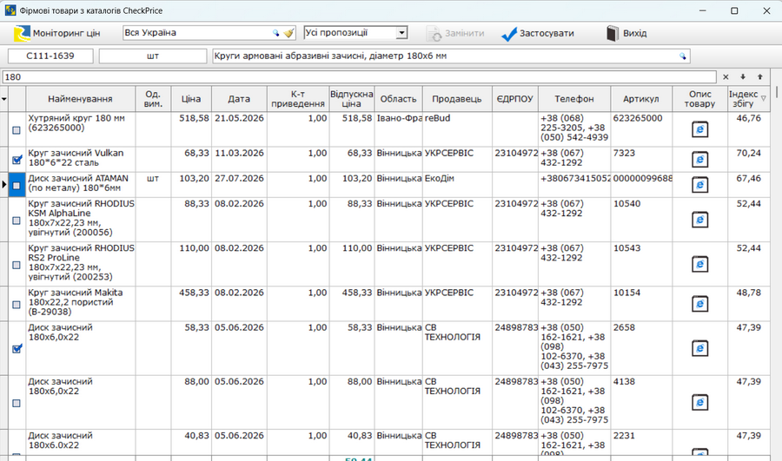782x461 pixels.
Task: Select date cell 21.05.2026
Action: coord(239,129)
